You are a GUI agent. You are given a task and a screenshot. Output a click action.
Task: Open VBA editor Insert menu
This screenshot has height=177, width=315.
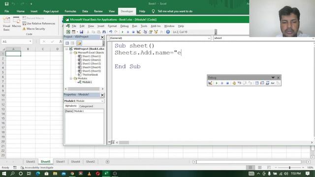click(x=101, y=26)
